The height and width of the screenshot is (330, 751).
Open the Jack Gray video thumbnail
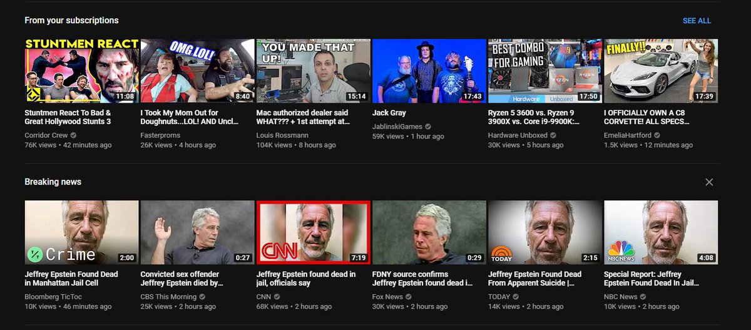pyautogui.click(x=429, y=71)
